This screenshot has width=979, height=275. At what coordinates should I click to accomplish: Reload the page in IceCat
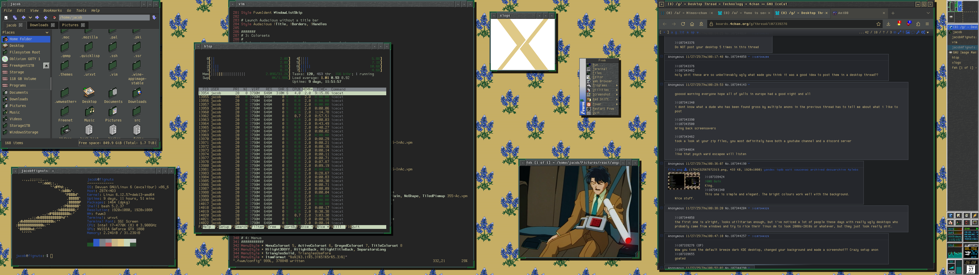point(683,24)
